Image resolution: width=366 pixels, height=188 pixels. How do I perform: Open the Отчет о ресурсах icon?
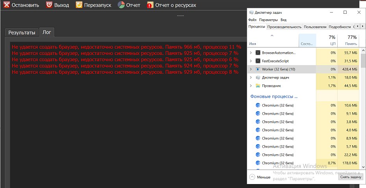coord(150,5)
